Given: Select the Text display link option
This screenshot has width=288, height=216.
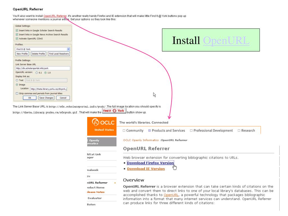Looking at the screenshot, I should point(17,80).
